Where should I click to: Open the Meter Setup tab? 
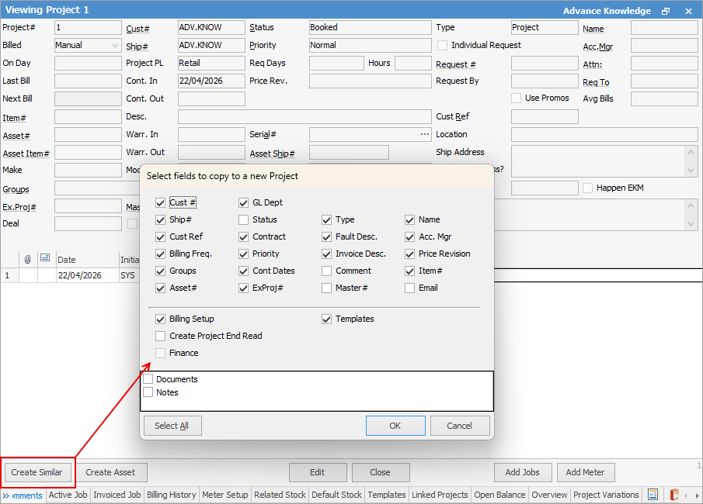[x=225, y=495]
